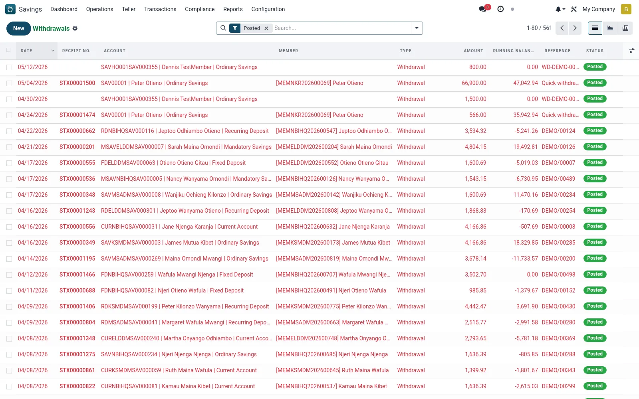
Task: Open the debug tools wrench icon
Action: (x=574, y=9)
